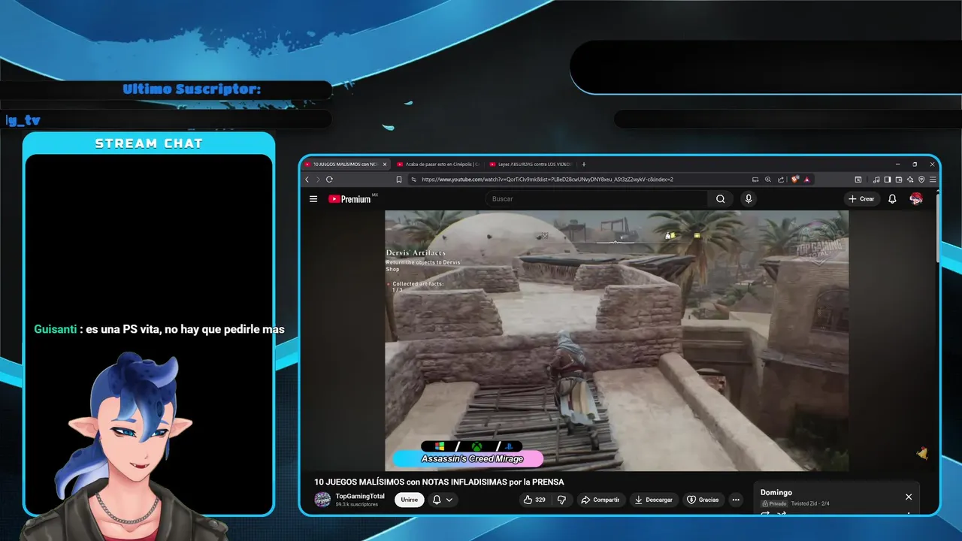
Task: Click the VPN shield toolbar icon
Action: pos(921,180)
